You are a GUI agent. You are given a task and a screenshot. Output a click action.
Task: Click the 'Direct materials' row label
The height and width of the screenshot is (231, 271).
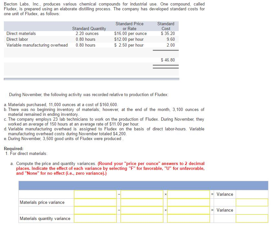21,34
